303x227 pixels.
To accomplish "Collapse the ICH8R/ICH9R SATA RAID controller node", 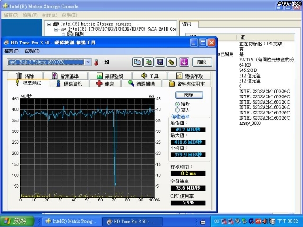I will [x=56, y=29].
